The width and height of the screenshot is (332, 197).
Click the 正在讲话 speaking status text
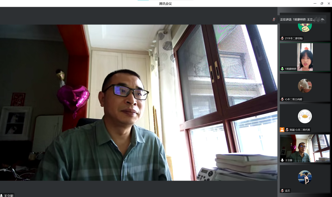pos(297,20)
